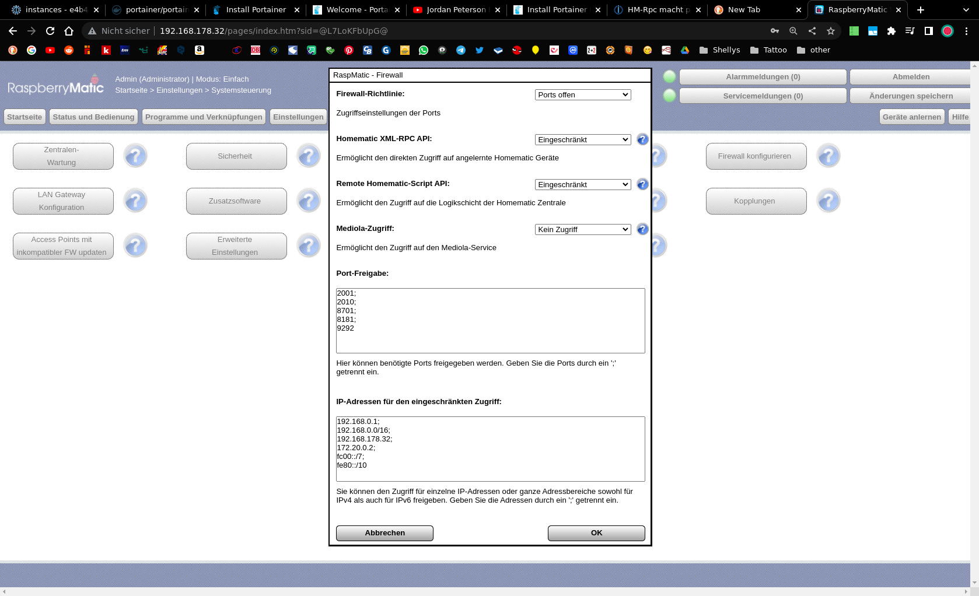Click the browser back arrow
Screen dimensions: 979x596
(13, 31)
